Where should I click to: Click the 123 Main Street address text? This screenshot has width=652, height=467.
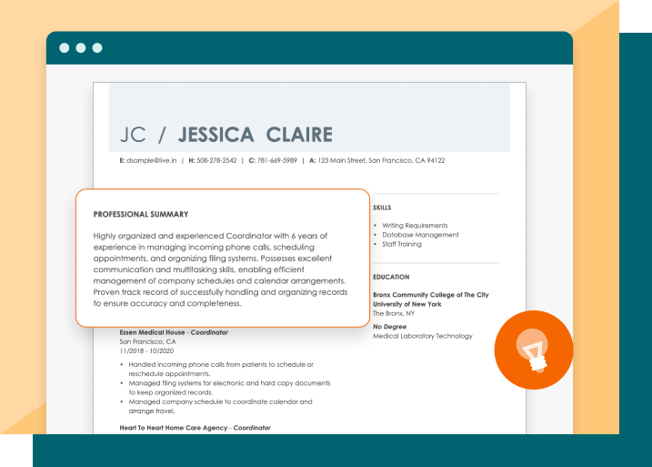pyautogui.click(x=381, y=160)
